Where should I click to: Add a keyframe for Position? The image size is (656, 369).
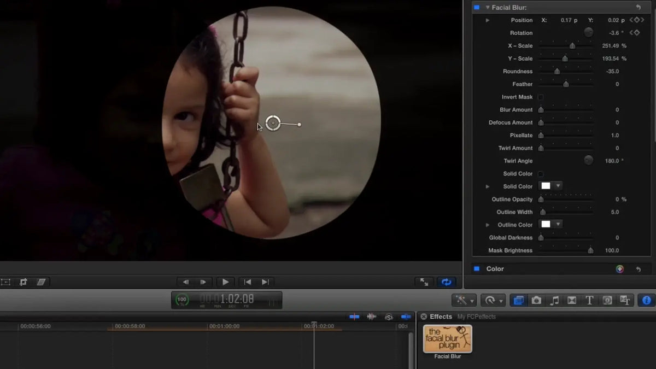636,20
